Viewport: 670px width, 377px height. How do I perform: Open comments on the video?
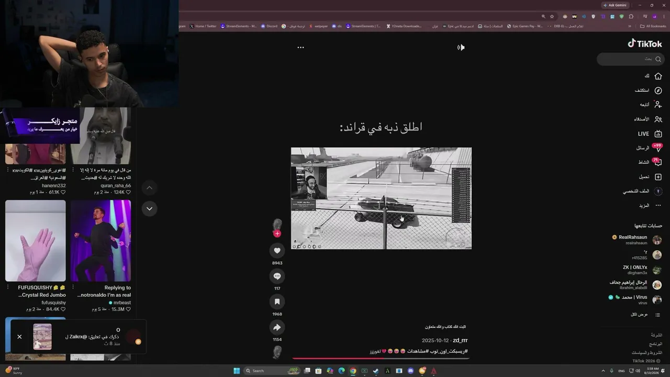click(277, 276)
